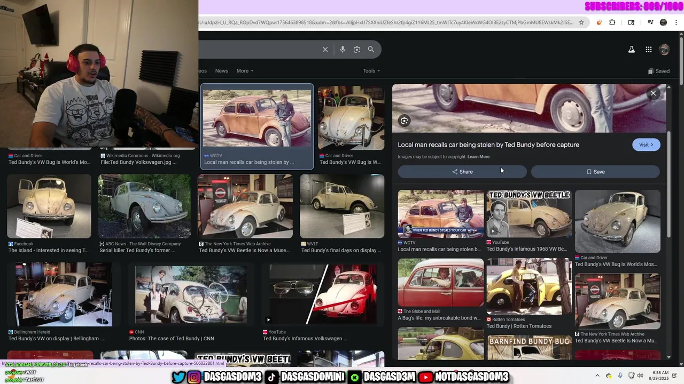Click the cloud status tray icon with warning badge

coord(609,376)
